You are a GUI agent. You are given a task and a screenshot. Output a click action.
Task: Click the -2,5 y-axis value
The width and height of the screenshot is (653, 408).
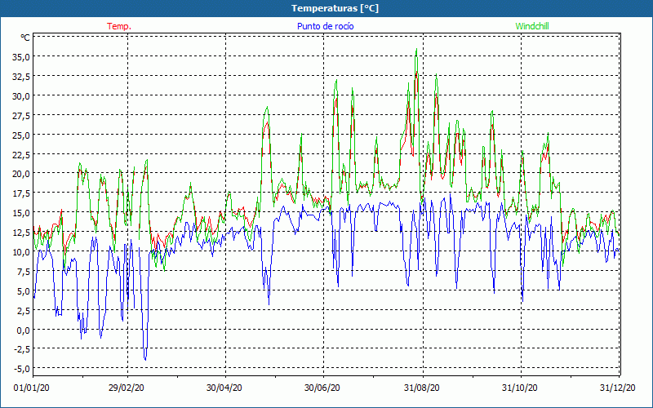[x=22, y=350]
